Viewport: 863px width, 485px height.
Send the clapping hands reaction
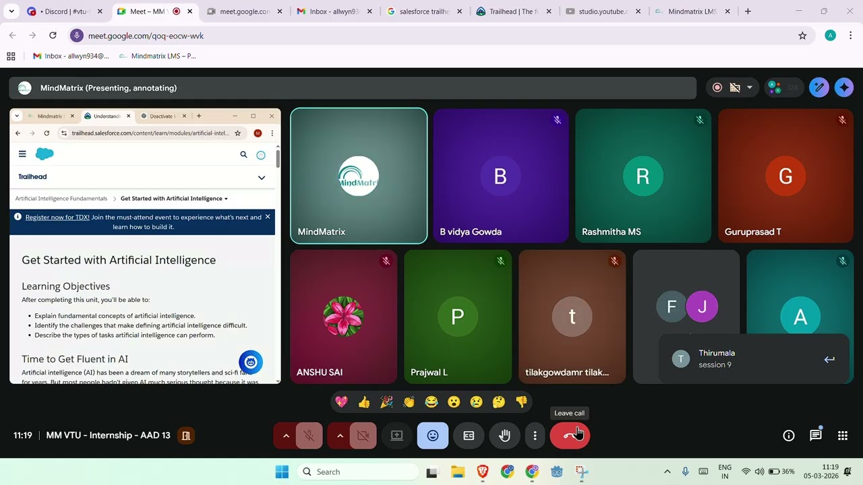409,402
